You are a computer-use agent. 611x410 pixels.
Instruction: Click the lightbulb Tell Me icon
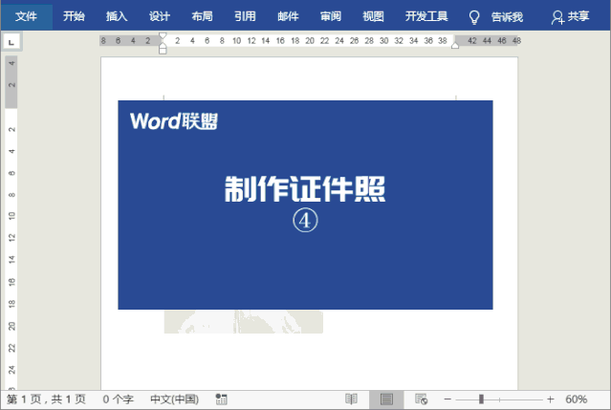point(474,17)
